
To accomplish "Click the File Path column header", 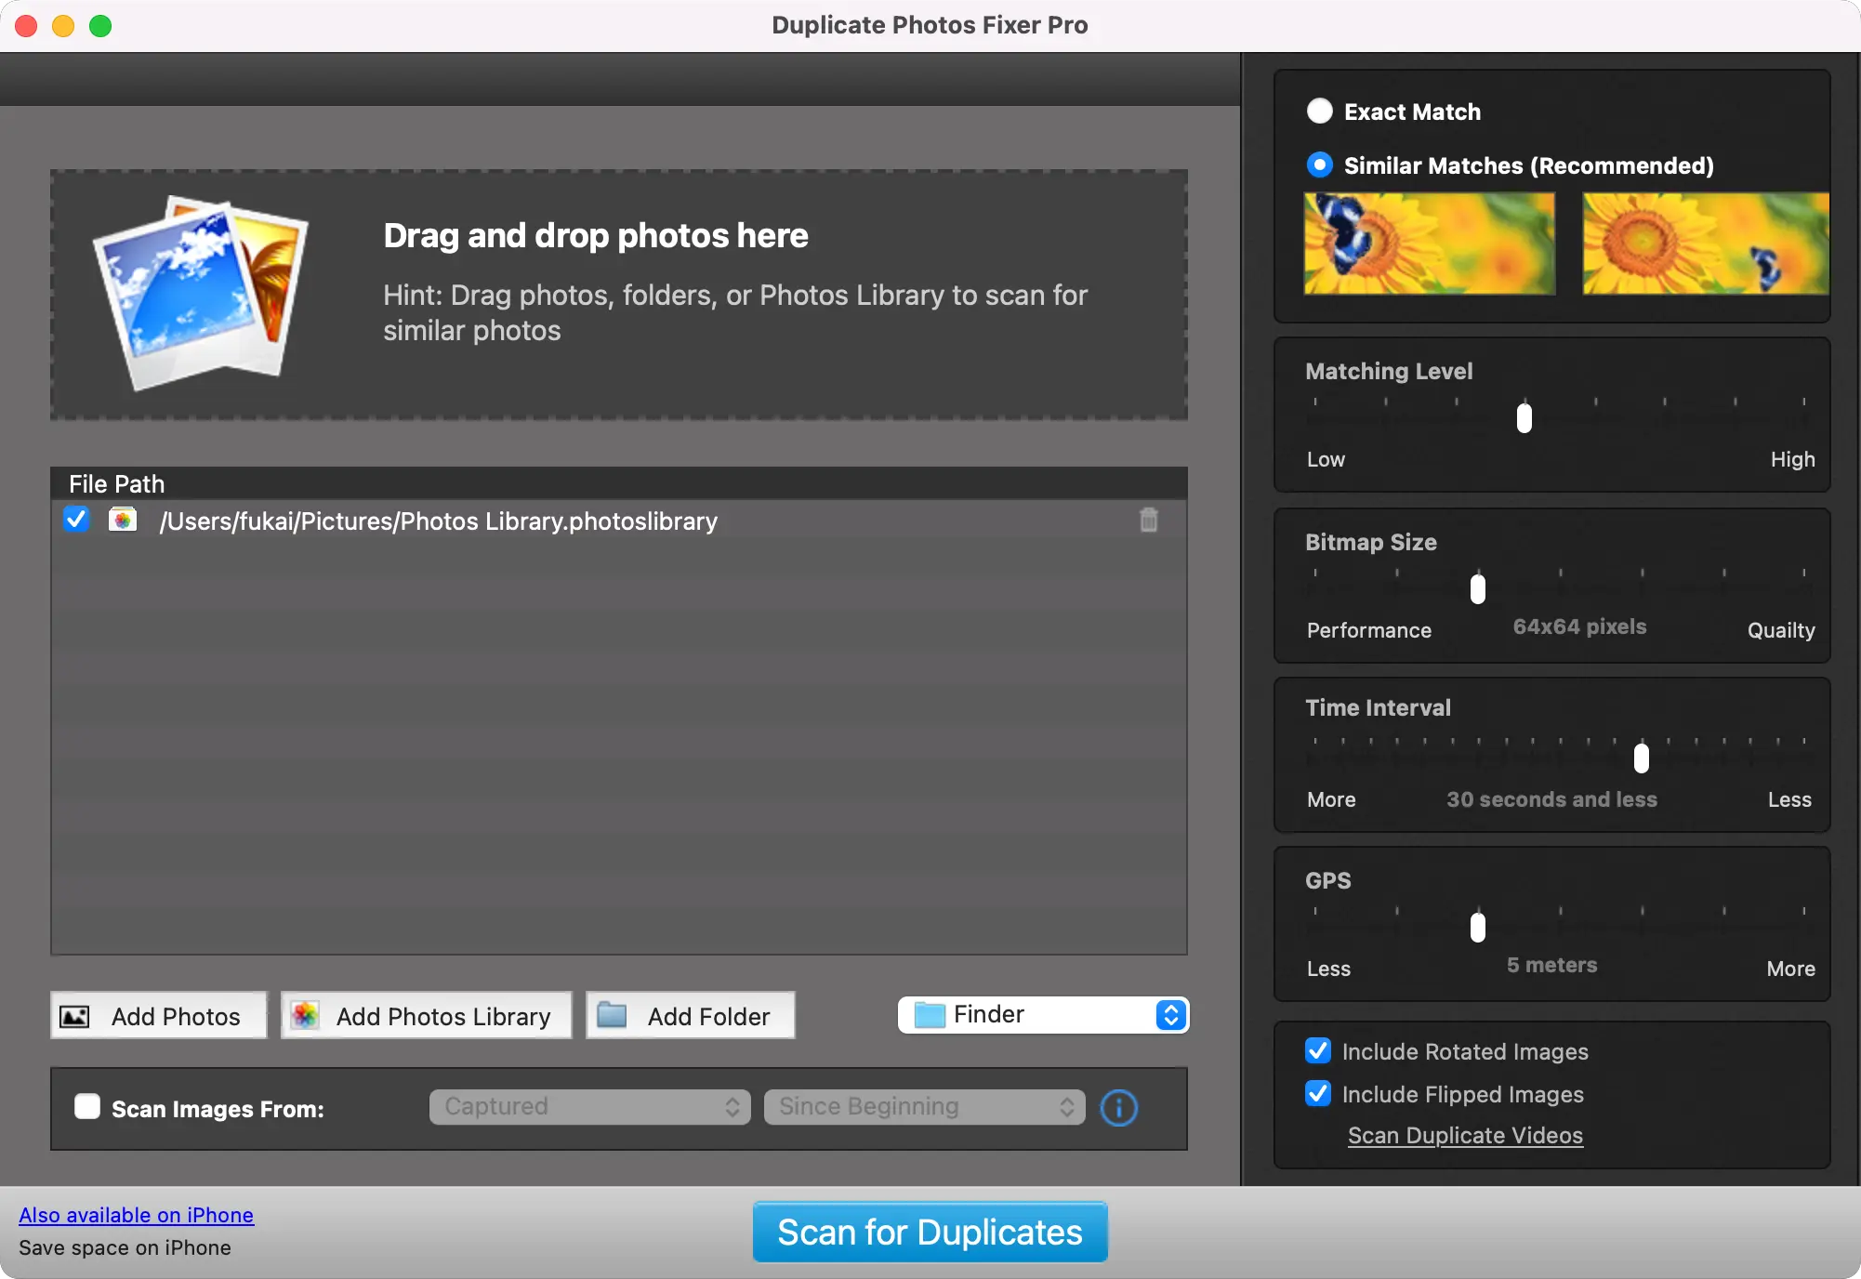I will coord(619,483).
